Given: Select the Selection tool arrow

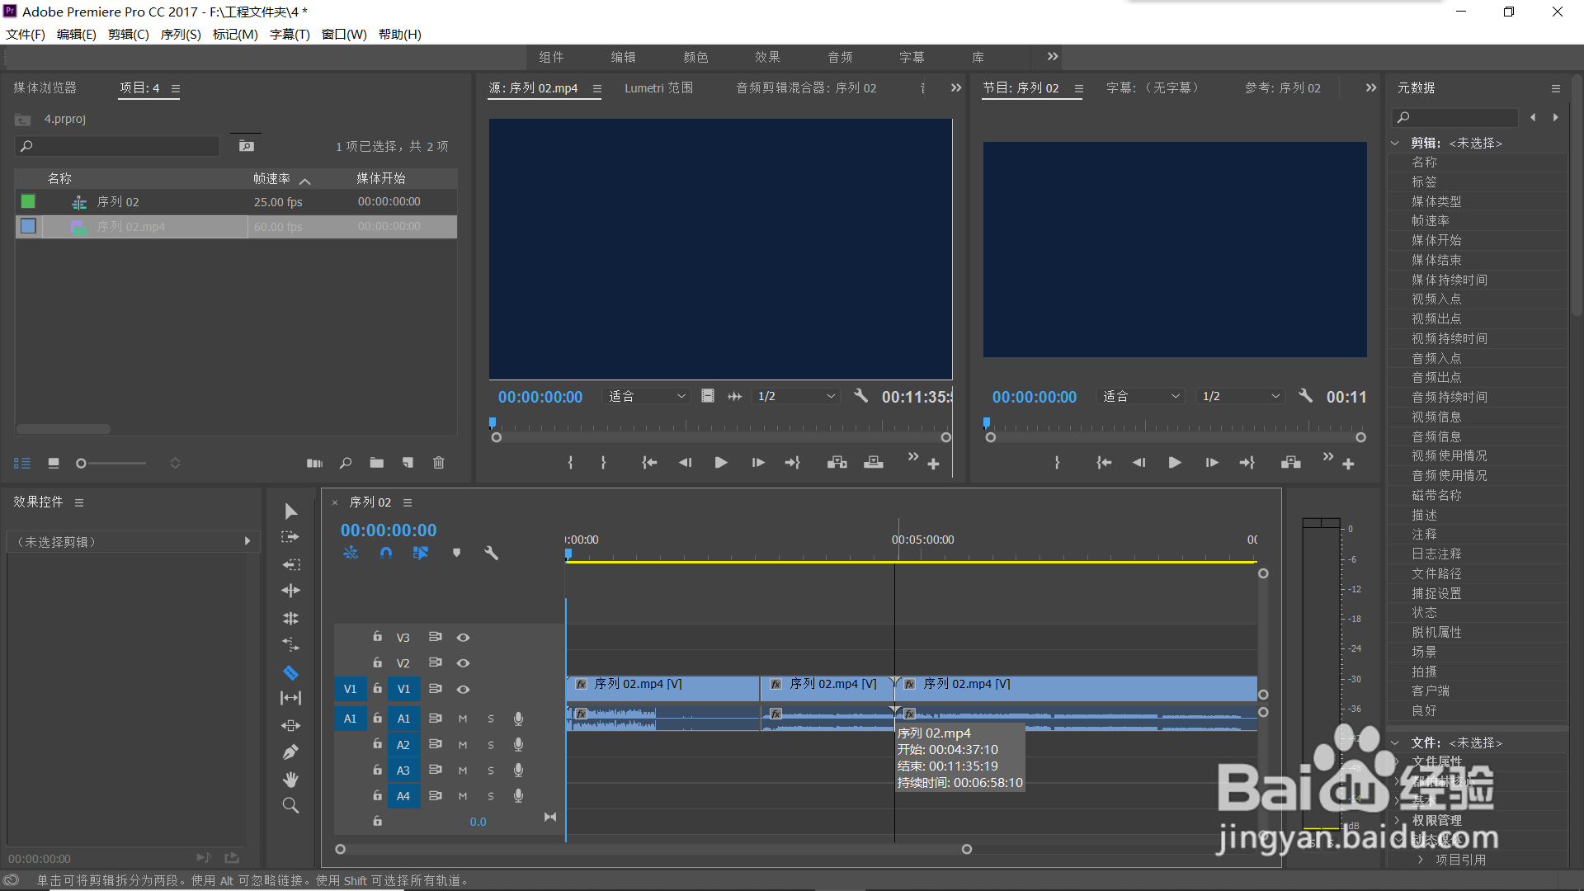Looking at the screenshot, I should click(x=290, y=511).
